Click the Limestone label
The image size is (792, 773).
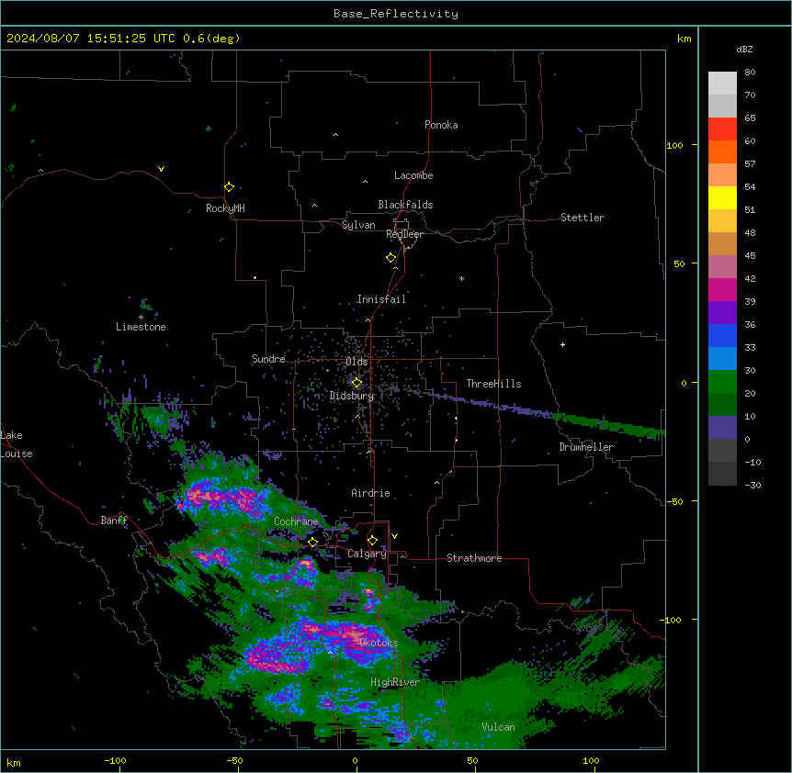pyautogui.click(x=141, y=327)
